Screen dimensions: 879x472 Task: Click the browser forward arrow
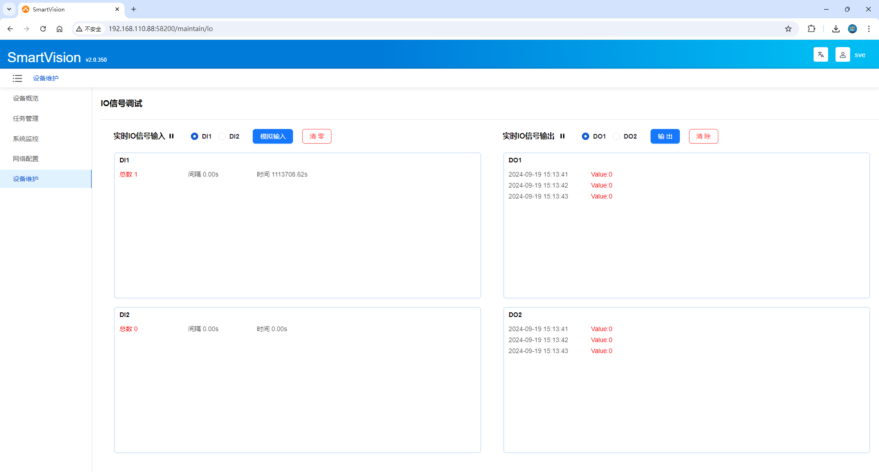(27, 29)
